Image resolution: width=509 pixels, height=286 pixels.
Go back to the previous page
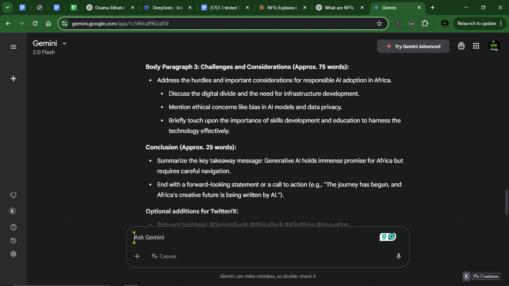coord(8,23)
